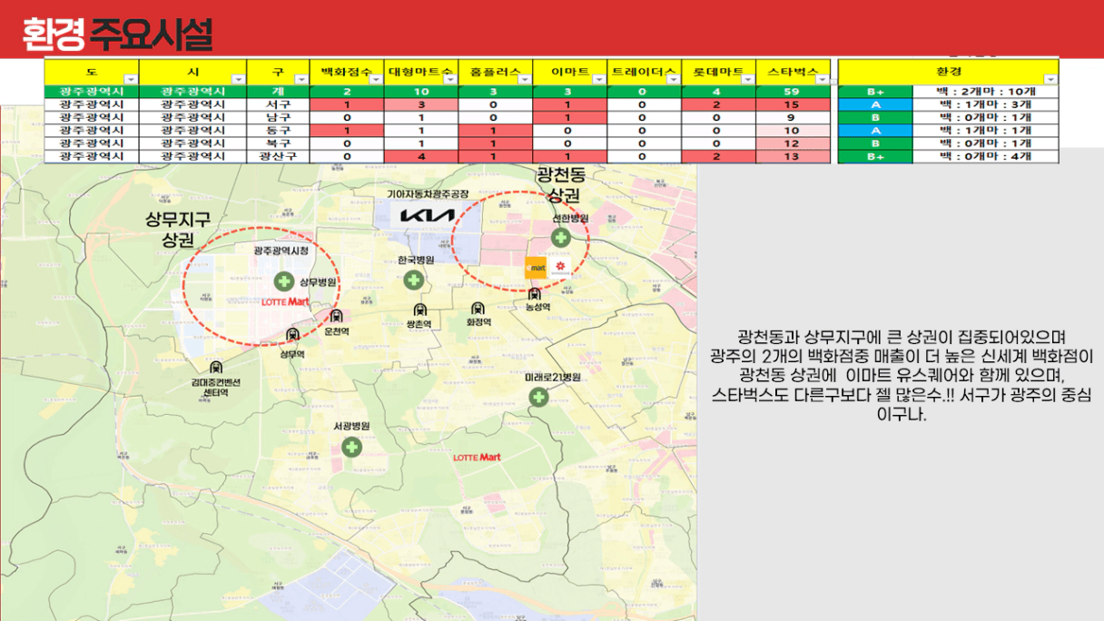Click the 동구 Starbucks count 10
Image resolution: width=1104 pixels, height=621 pixels.
click(x=792, y=130)
